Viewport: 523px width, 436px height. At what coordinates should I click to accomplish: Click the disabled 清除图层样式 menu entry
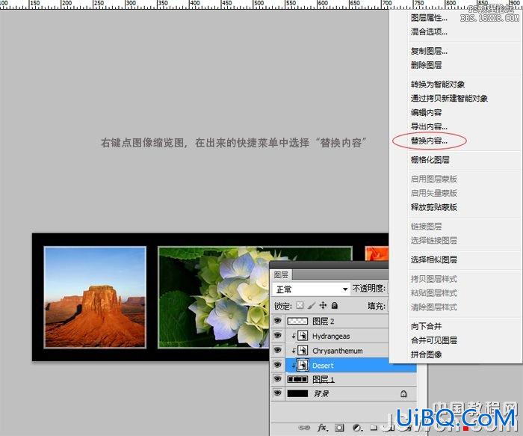click(434, 307)
